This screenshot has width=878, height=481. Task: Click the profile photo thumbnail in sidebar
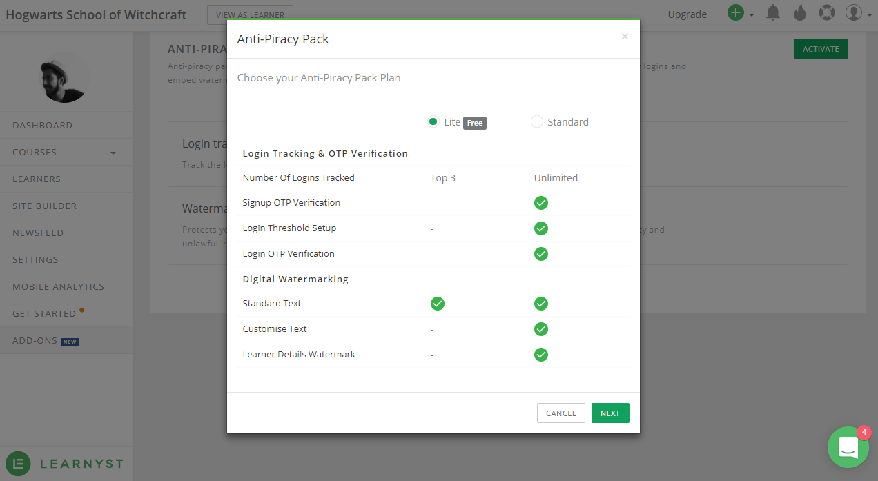[65, 77]
